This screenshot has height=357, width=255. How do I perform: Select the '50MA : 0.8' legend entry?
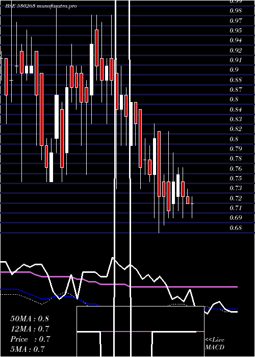(x=30, y=319)
